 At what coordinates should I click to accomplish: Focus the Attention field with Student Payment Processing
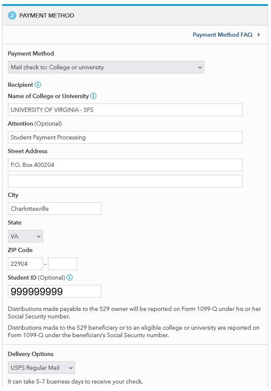pyautogui.click(x=125, y=137)
